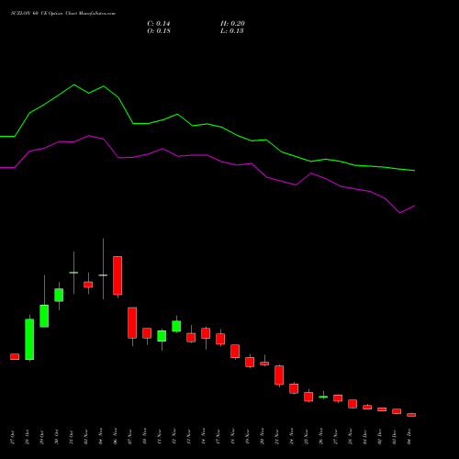Select the close value C: 0.14

click(159, 24)
